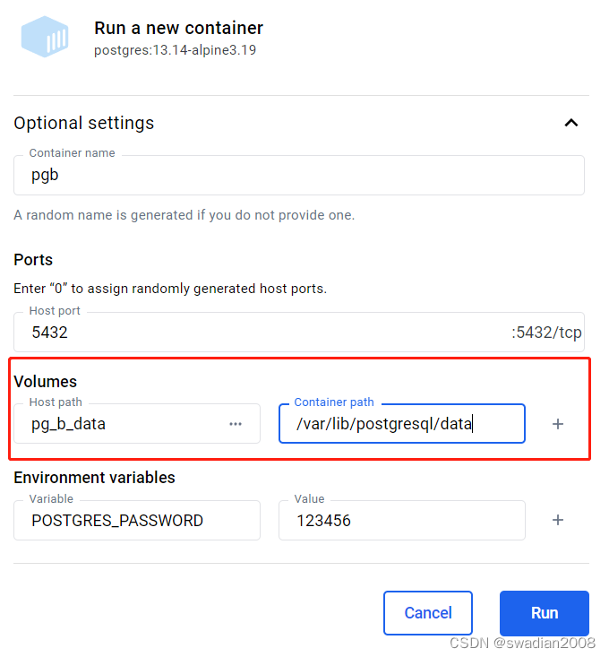Focus the Container name field
The width and height of the screenshot is (609, 657).
(298, 176)
